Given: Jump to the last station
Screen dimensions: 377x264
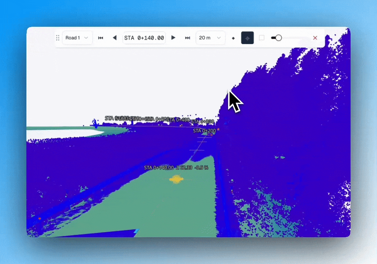Looking at the screenshot, I should point(187,38).
